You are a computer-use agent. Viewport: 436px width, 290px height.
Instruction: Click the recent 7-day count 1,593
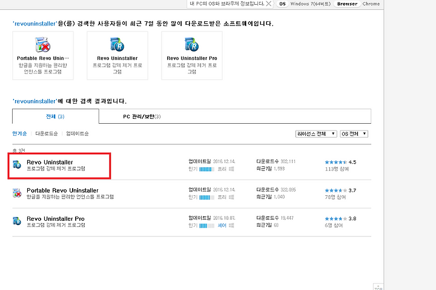[279, 169]
